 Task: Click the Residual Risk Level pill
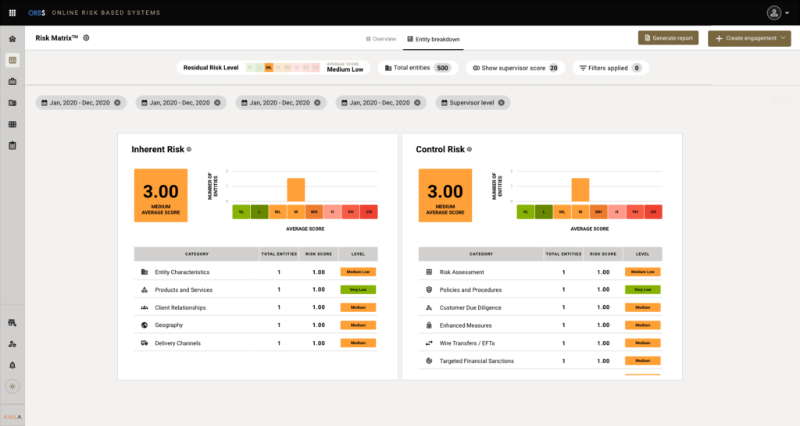coord(273,68)
